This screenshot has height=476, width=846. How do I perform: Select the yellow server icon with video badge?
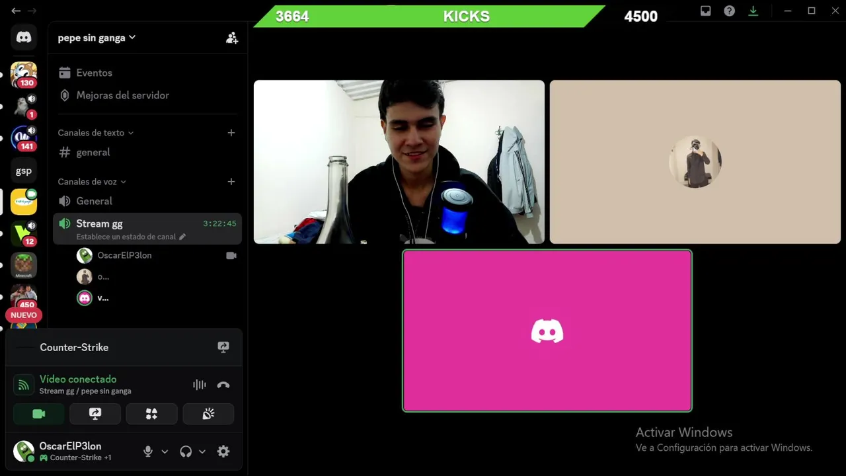click(24, 202)
